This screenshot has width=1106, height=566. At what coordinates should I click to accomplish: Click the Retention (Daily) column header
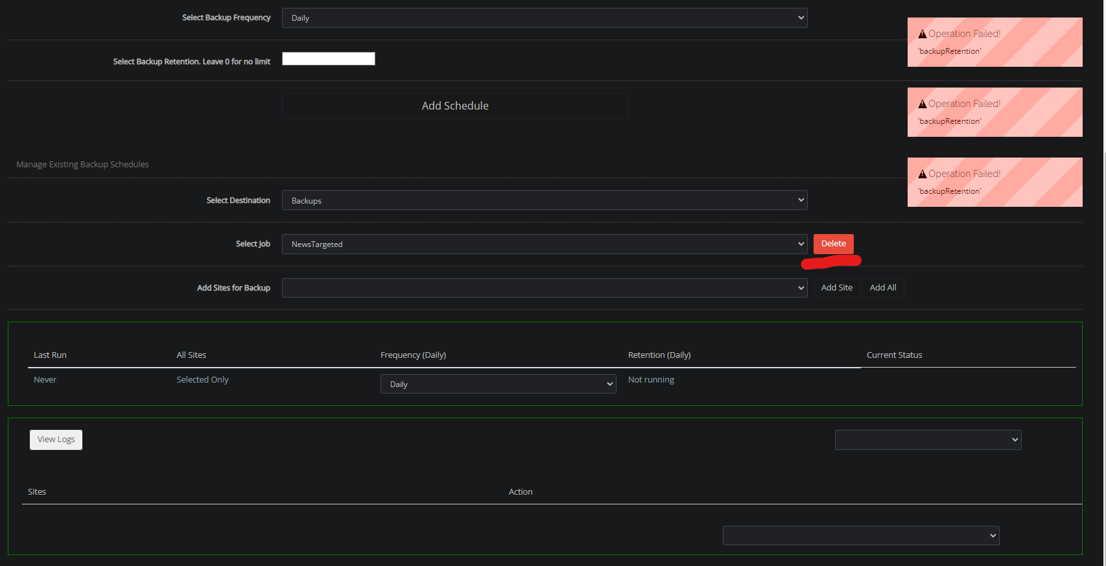(659, 355)
